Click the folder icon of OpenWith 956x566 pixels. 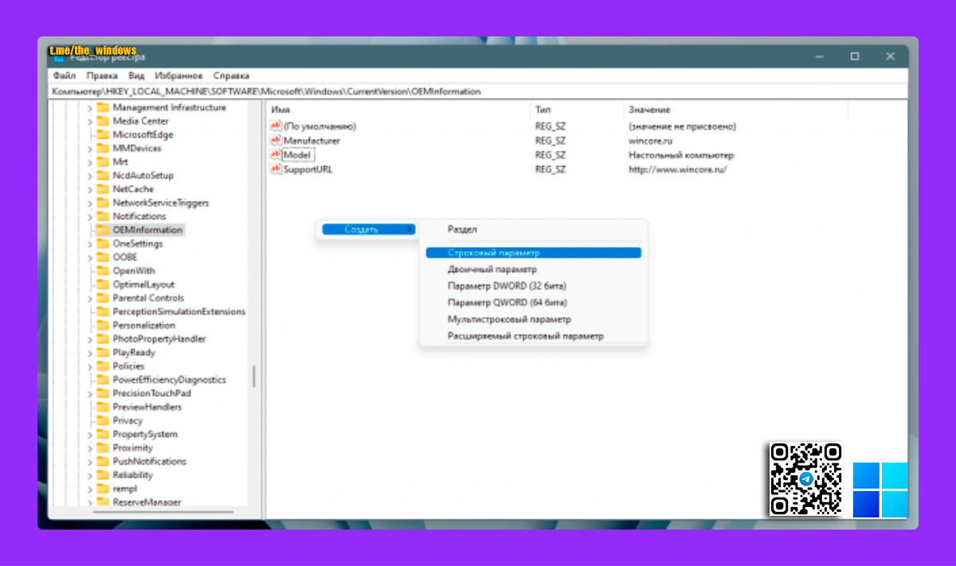pyautogui.click(x=103, y=271)
